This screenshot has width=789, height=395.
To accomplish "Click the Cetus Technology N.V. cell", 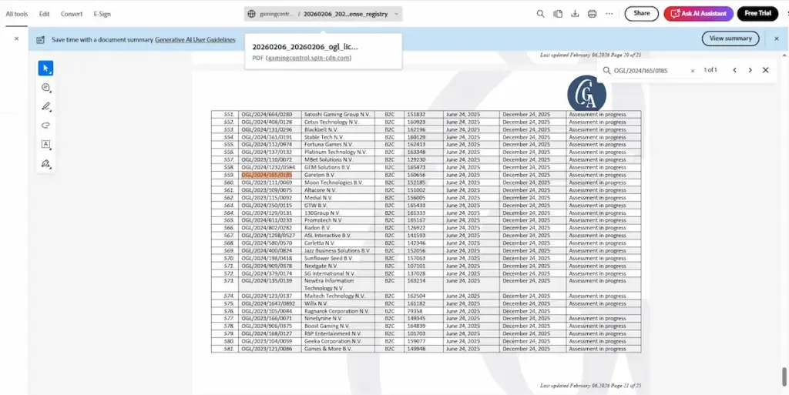I will pyautogui.click(x=337, y=122).
